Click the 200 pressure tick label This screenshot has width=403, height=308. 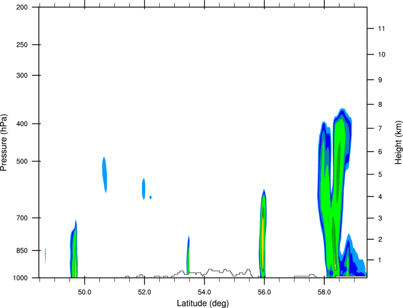[22, 7]
